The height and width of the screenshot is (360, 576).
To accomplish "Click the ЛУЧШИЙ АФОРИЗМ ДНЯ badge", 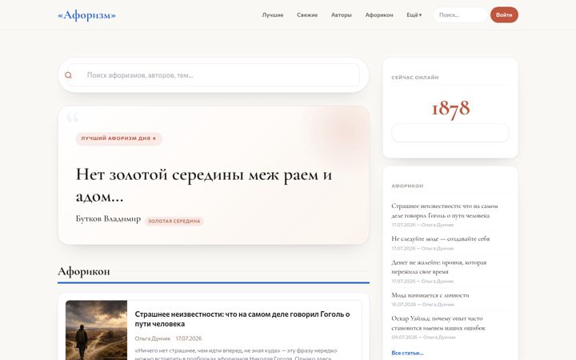I will click(x=118, y=139).
